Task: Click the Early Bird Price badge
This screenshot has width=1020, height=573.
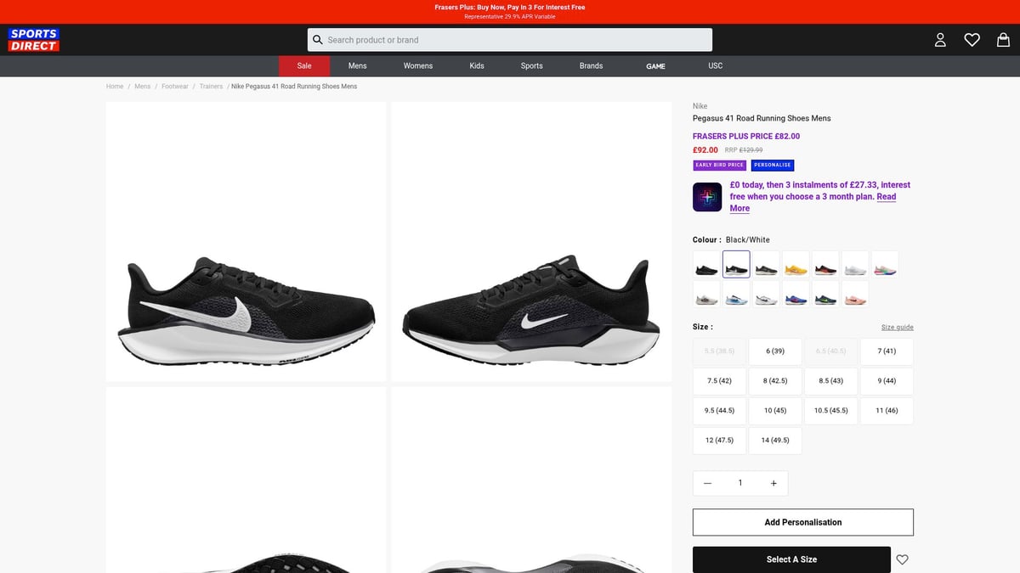Action: point(720,166)
